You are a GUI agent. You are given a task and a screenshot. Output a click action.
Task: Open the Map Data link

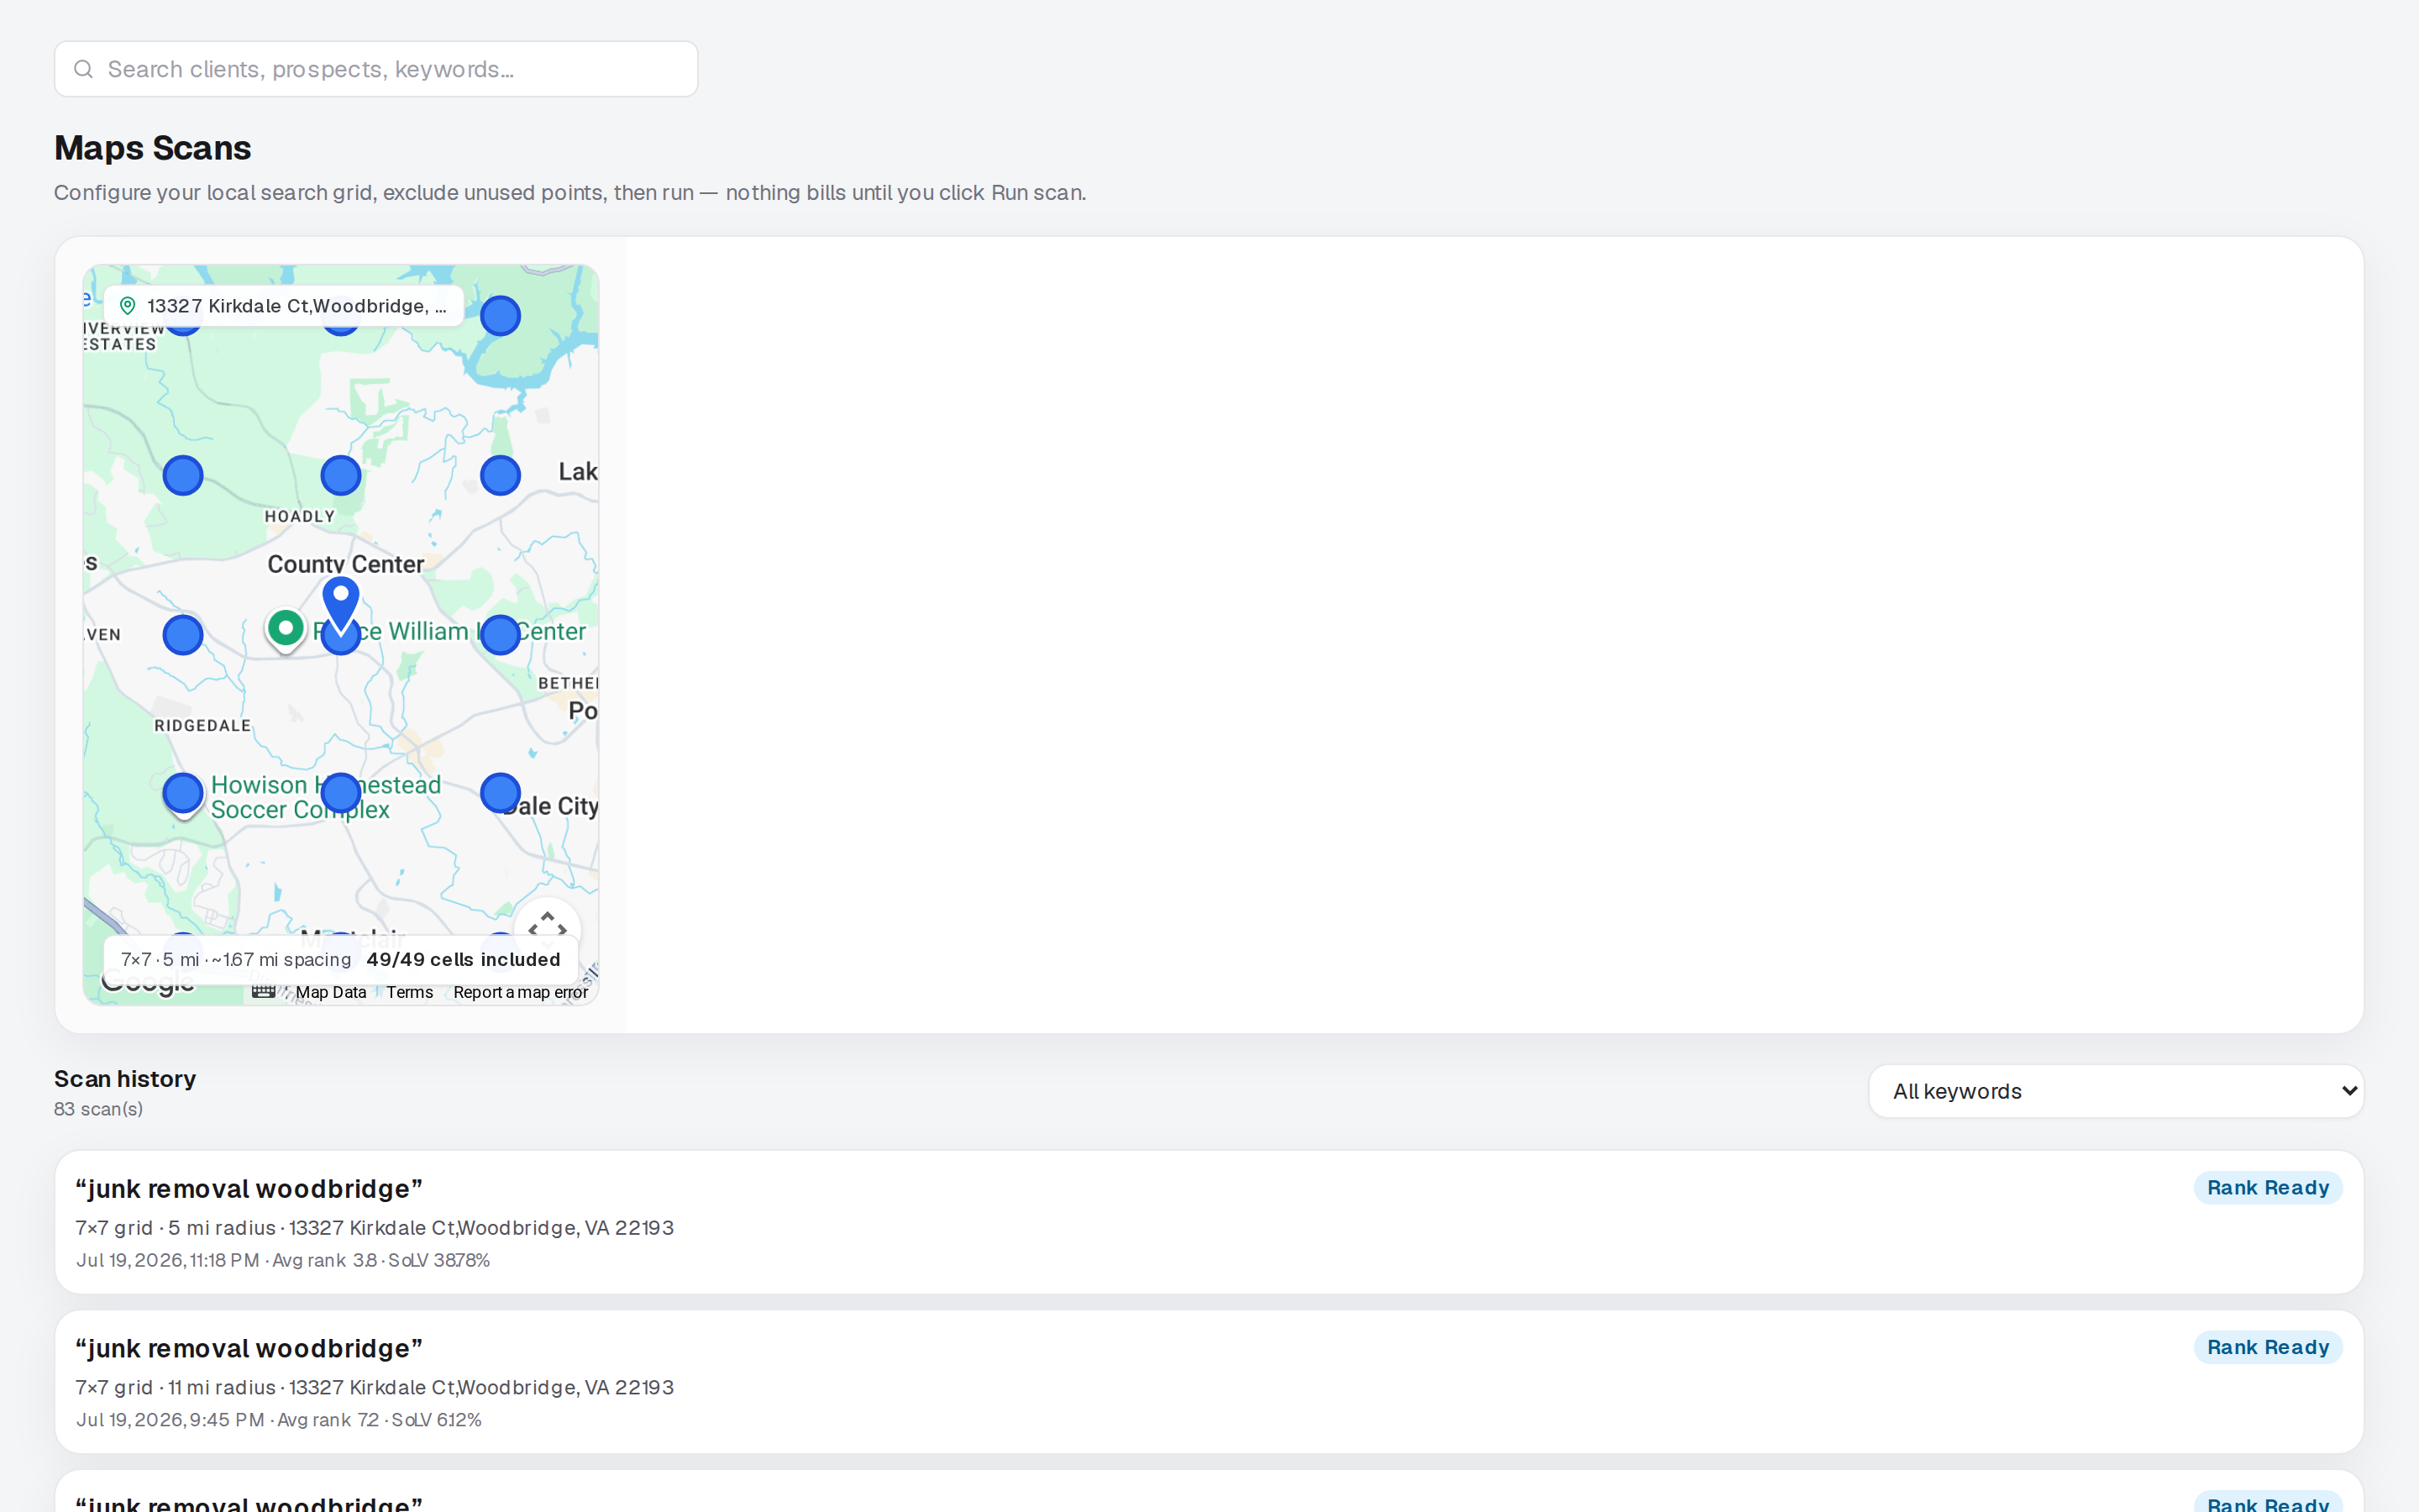331,992
